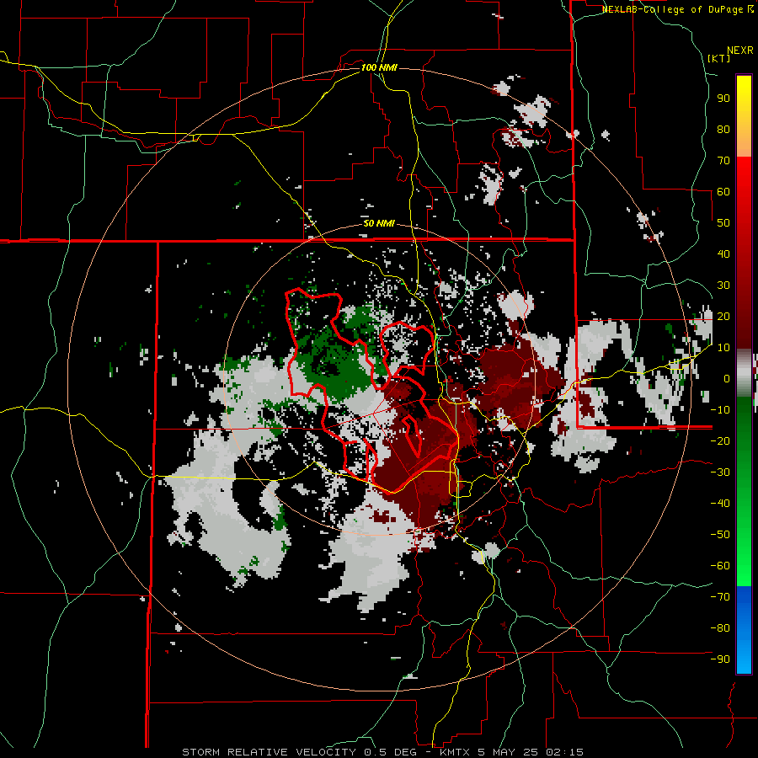Viewport: 758px width, 758px height.
Task: Select the positive 40 scale value
Action: point(723,254)
